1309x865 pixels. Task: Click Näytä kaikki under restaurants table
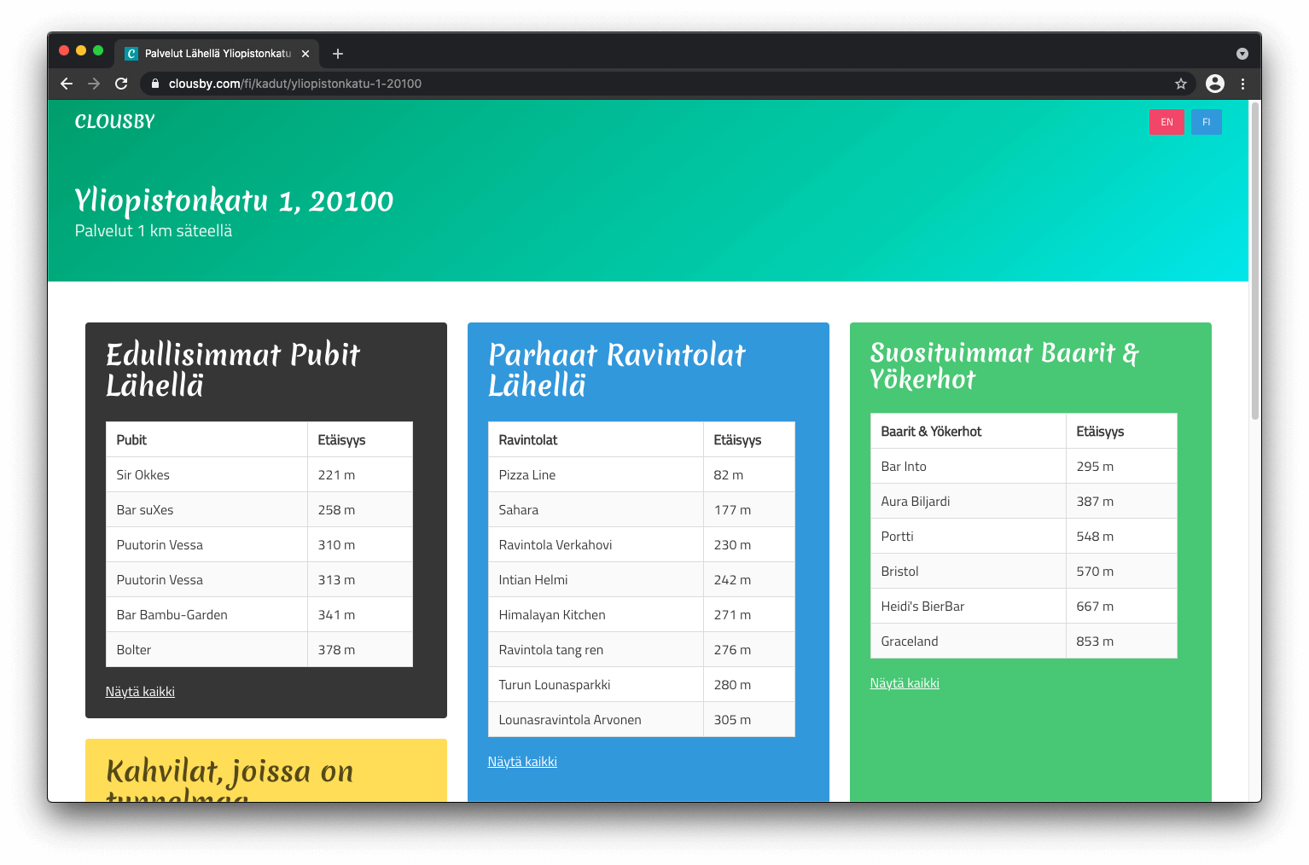point(522,762)
